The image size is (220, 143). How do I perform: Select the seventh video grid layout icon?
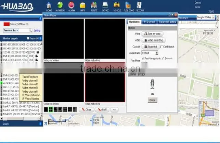click(75, 109)
